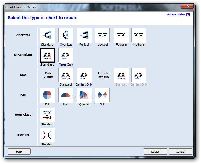Select the Split fan chart

102,95
